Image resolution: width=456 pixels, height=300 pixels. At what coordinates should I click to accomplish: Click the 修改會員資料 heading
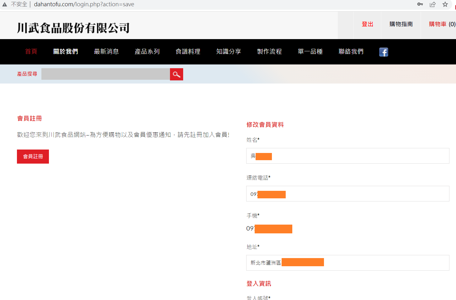(x=265, y=125)
